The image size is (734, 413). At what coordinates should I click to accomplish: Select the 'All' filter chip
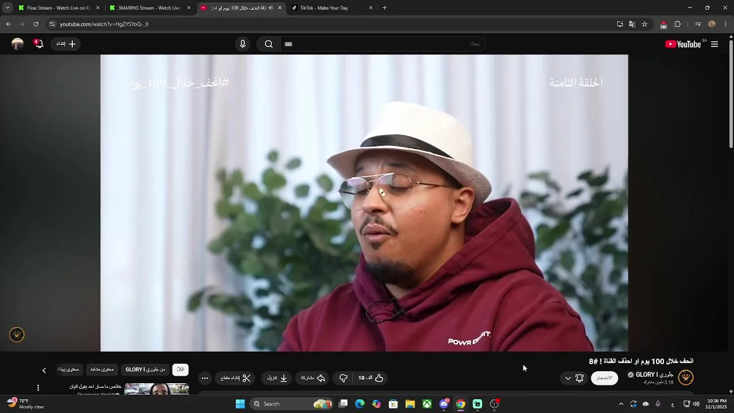coord(180,369)
